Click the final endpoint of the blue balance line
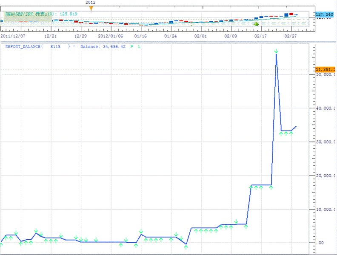This screenshot has width=337, height=255. [x=296, y=126]
